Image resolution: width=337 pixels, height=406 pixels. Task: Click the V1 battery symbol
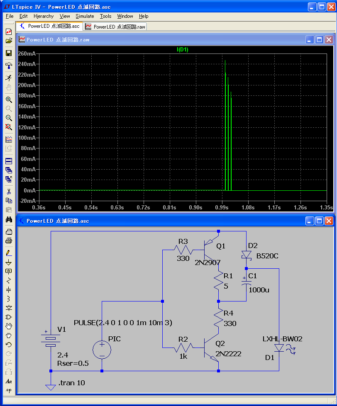(51, 340)
